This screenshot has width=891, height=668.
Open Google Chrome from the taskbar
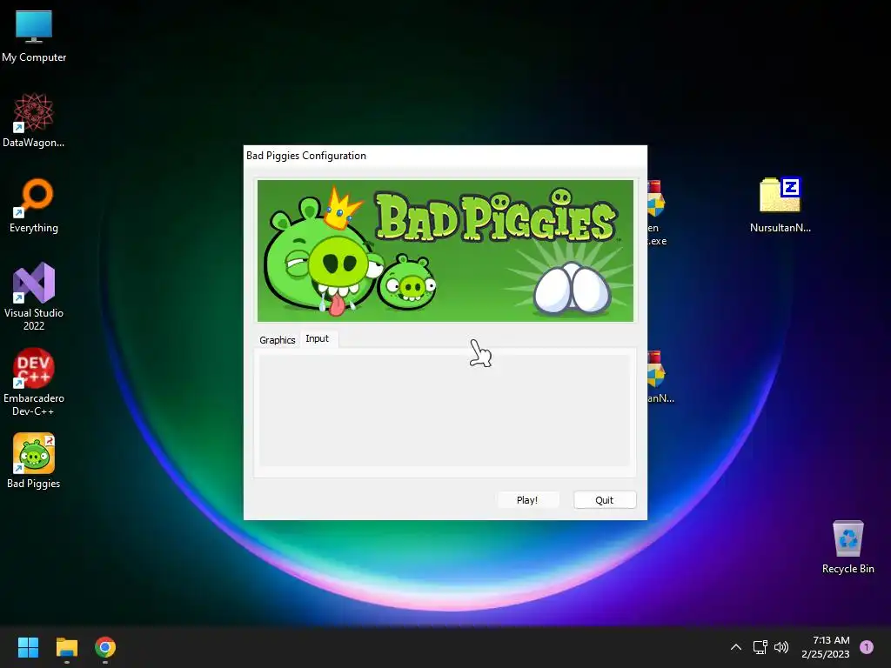point(105,647)
